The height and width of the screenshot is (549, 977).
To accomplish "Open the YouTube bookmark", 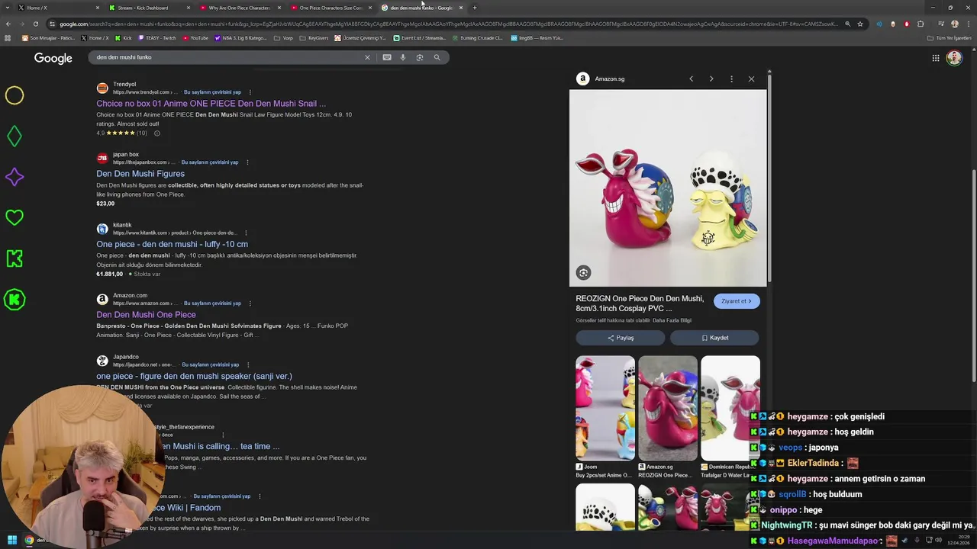I will point(195,37).
